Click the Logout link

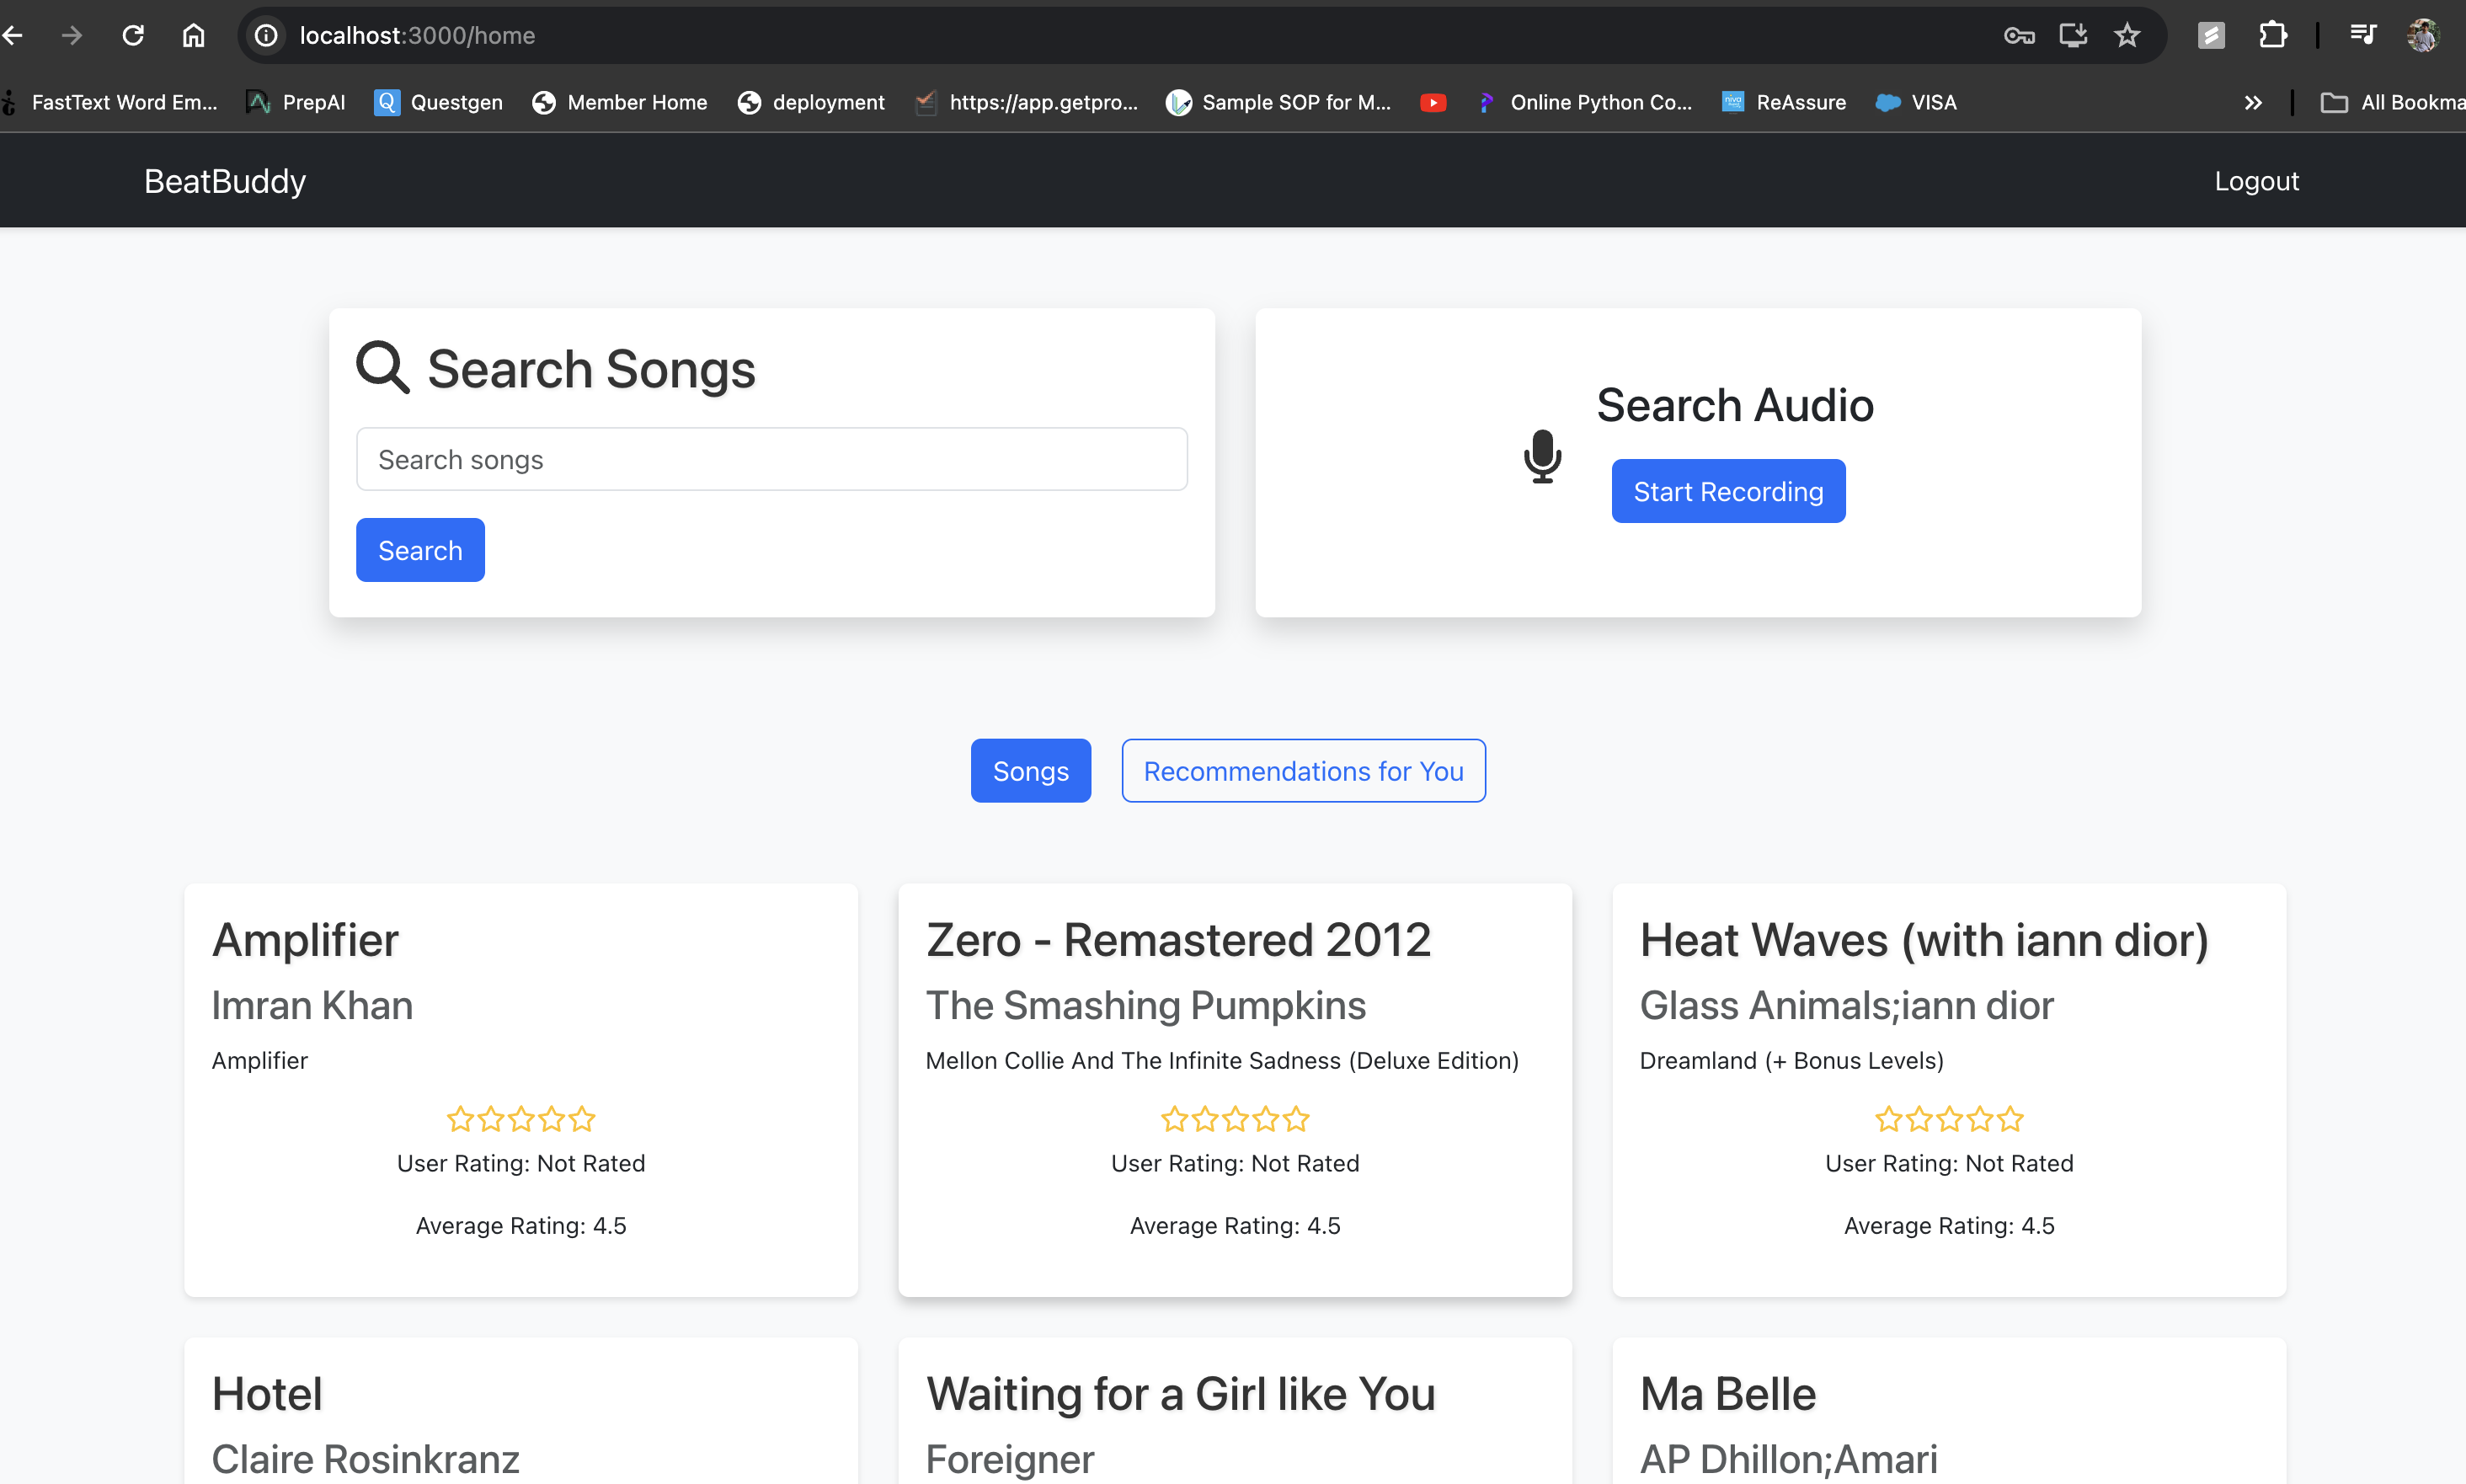[x=2256, y=181]
